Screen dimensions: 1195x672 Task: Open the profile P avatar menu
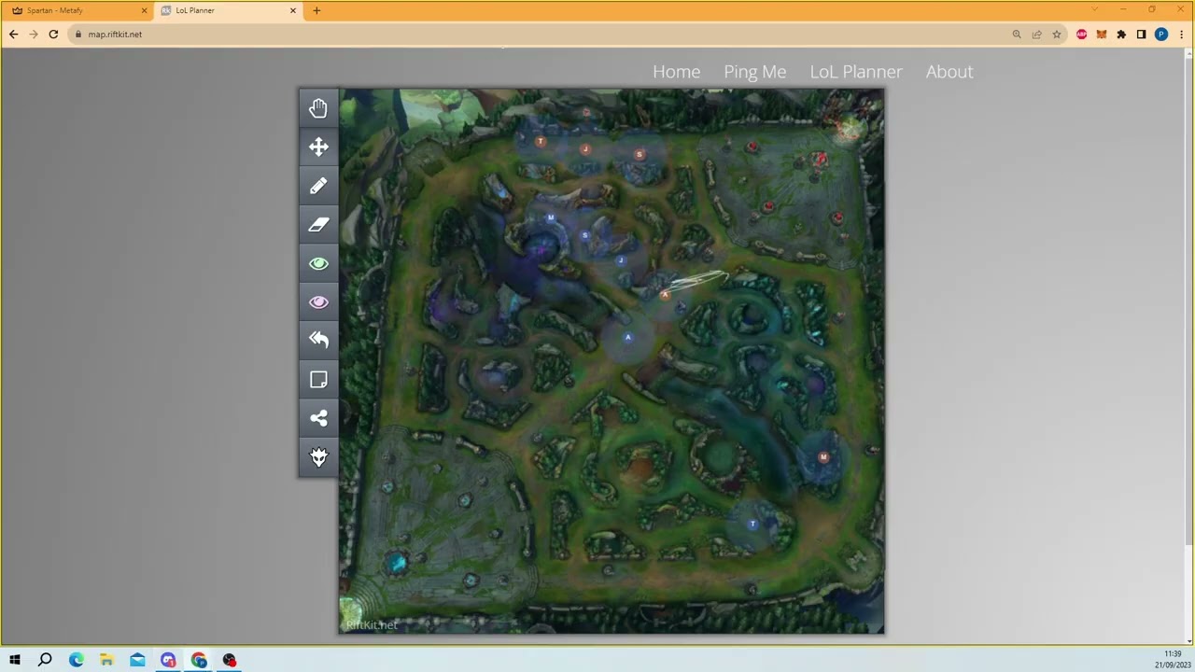click(x=1161, y=35)
